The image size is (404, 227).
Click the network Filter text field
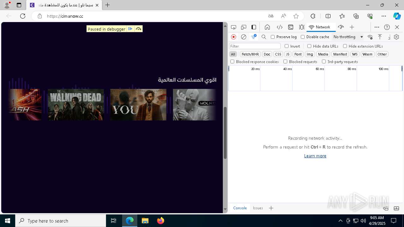255,46
